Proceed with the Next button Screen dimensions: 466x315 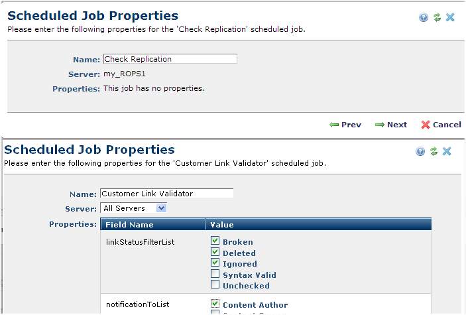[x=391, y=125]
